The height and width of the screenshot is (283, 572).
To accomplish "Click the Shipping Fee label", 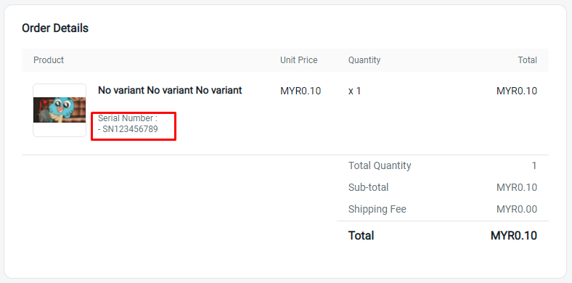I will click(377, 209).
